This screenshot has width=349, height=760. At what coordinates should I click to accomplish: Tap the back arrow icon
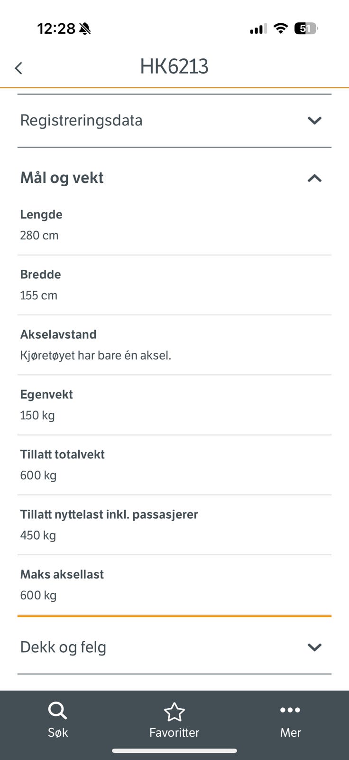click(x=18, y=68)
